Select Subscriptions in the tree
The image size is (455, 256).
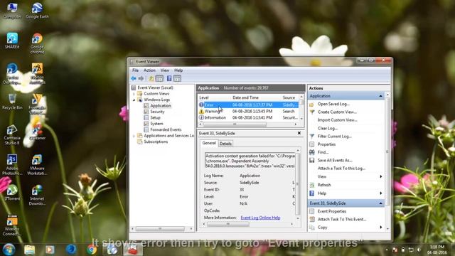point(156,142)
